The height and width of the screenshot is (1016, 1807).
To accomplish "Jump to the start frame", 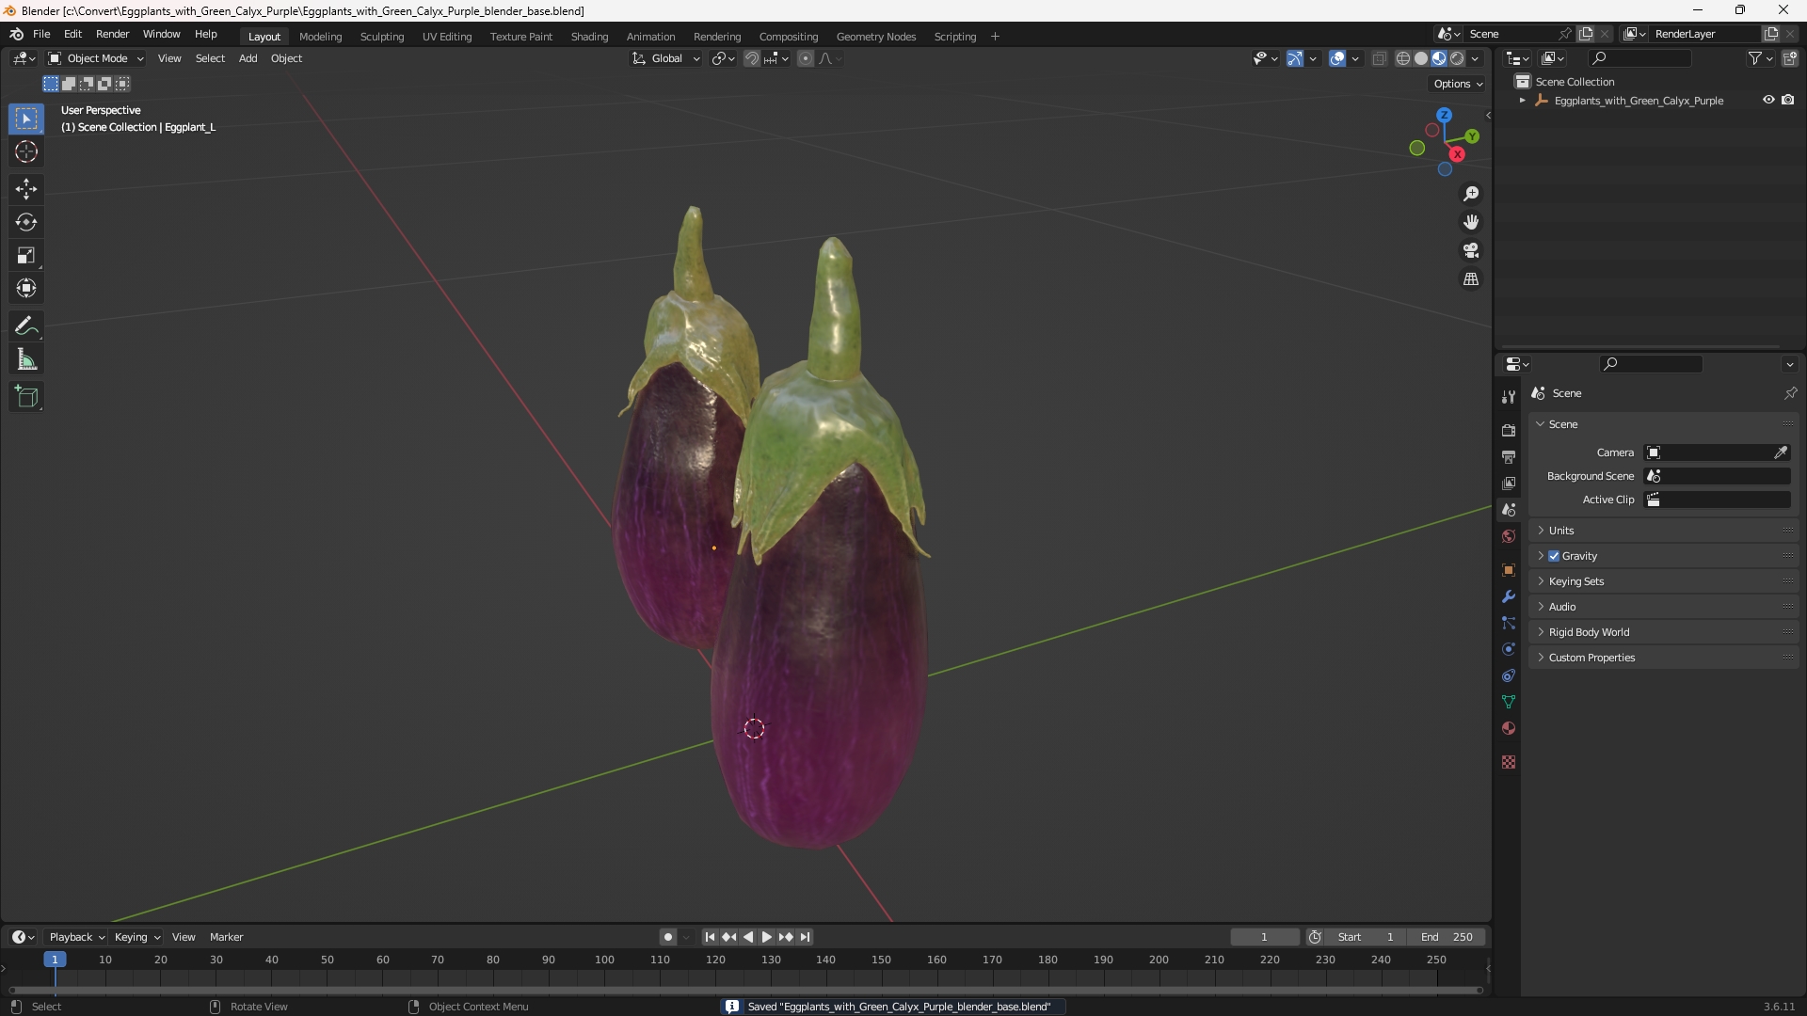I will click(x=710, y=937).
